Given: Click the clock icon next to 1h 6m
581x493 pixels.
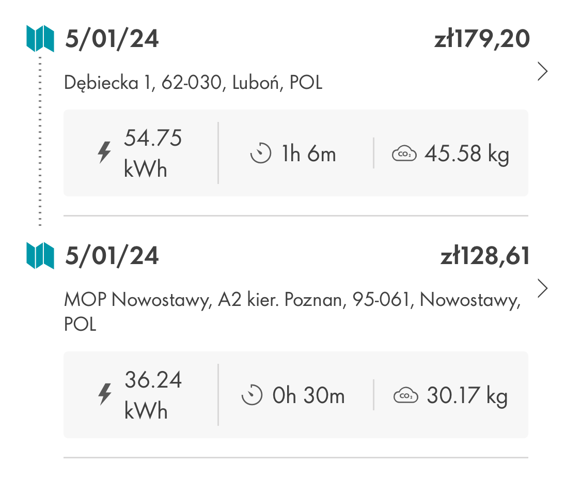Looking at the screenshot, I should (260, 153).
